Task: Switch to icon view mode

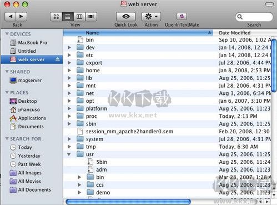Action: click(x=56, y=17)
